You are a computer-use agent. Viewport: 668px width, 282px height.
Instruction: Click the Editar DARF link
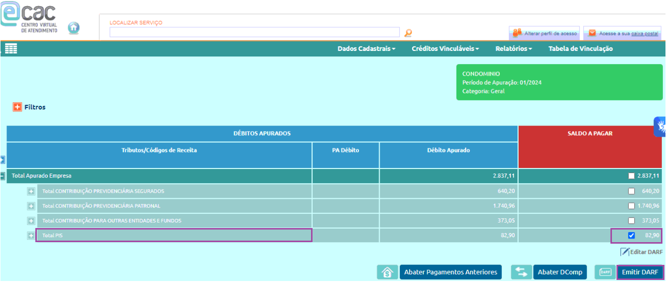(646, 252)
